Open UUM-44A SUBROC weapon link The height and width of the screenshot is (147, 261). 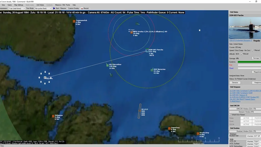pyautogui.click(x=244, y=97)
